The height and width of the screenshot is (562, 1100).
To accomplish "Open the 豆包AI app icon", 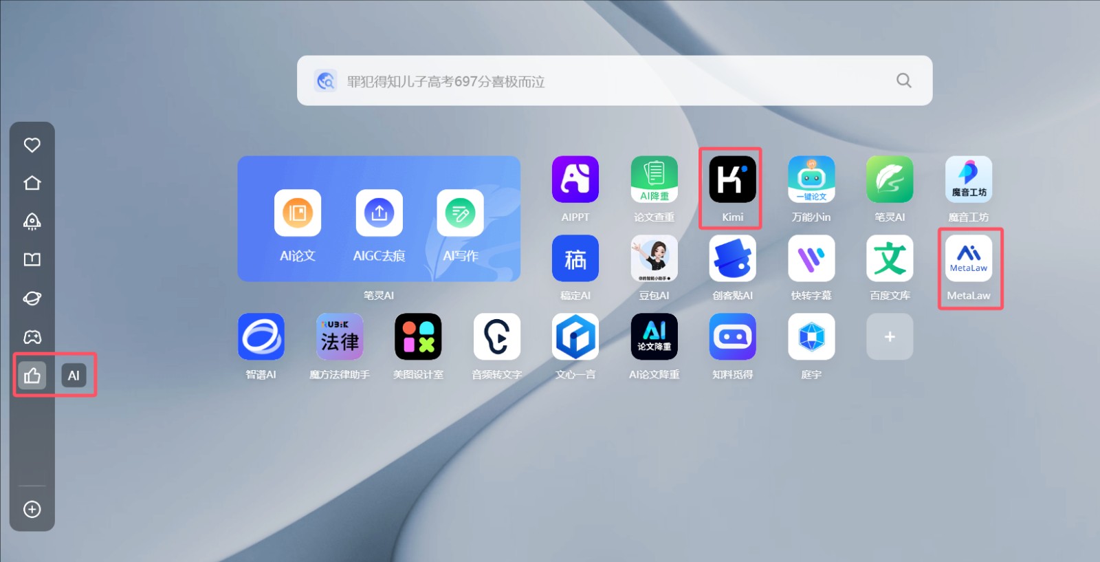I will click(654, 258).
